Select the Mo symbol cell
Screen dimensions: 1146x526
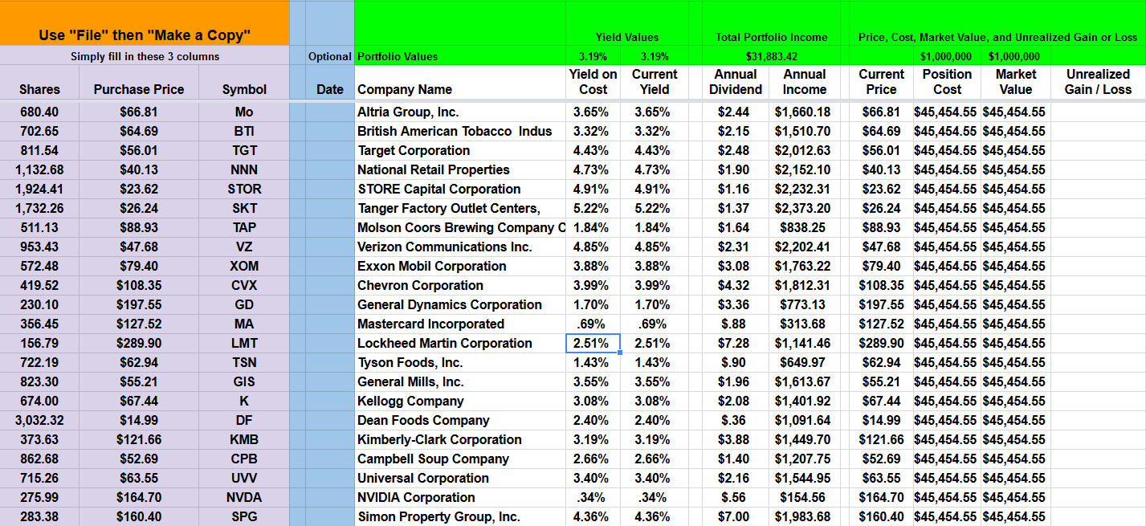[x=244, y=112]
